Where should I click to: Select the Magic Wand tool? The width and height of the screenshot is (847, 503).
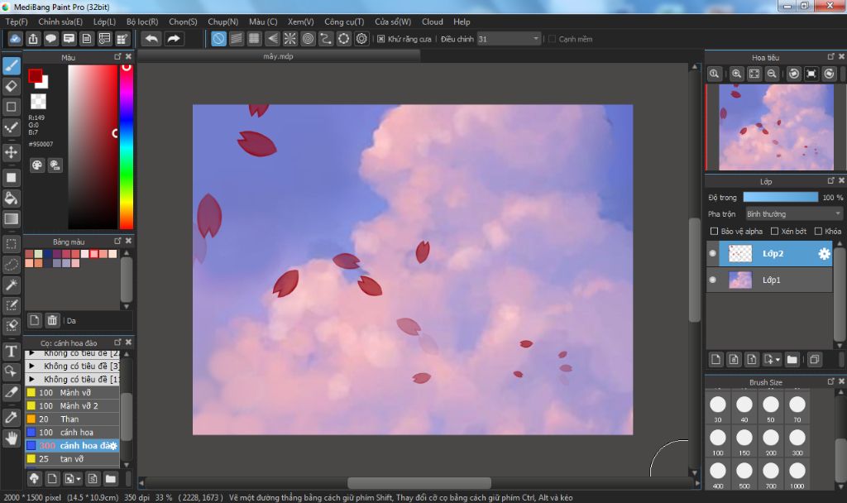click(x=12, y=285)
